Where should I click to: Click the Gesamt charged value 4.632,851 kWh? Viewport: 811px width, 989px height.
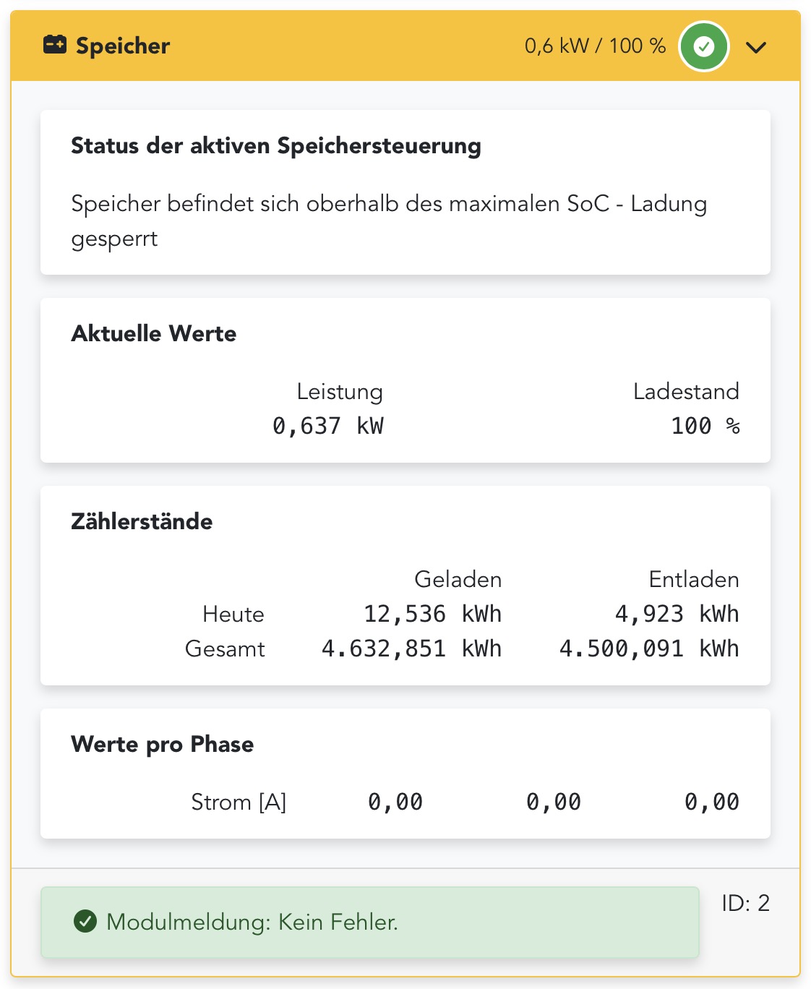[411, 648]
